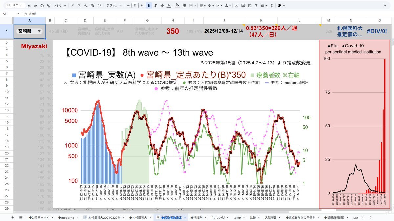Toggle strikethrough formatting

162,6
